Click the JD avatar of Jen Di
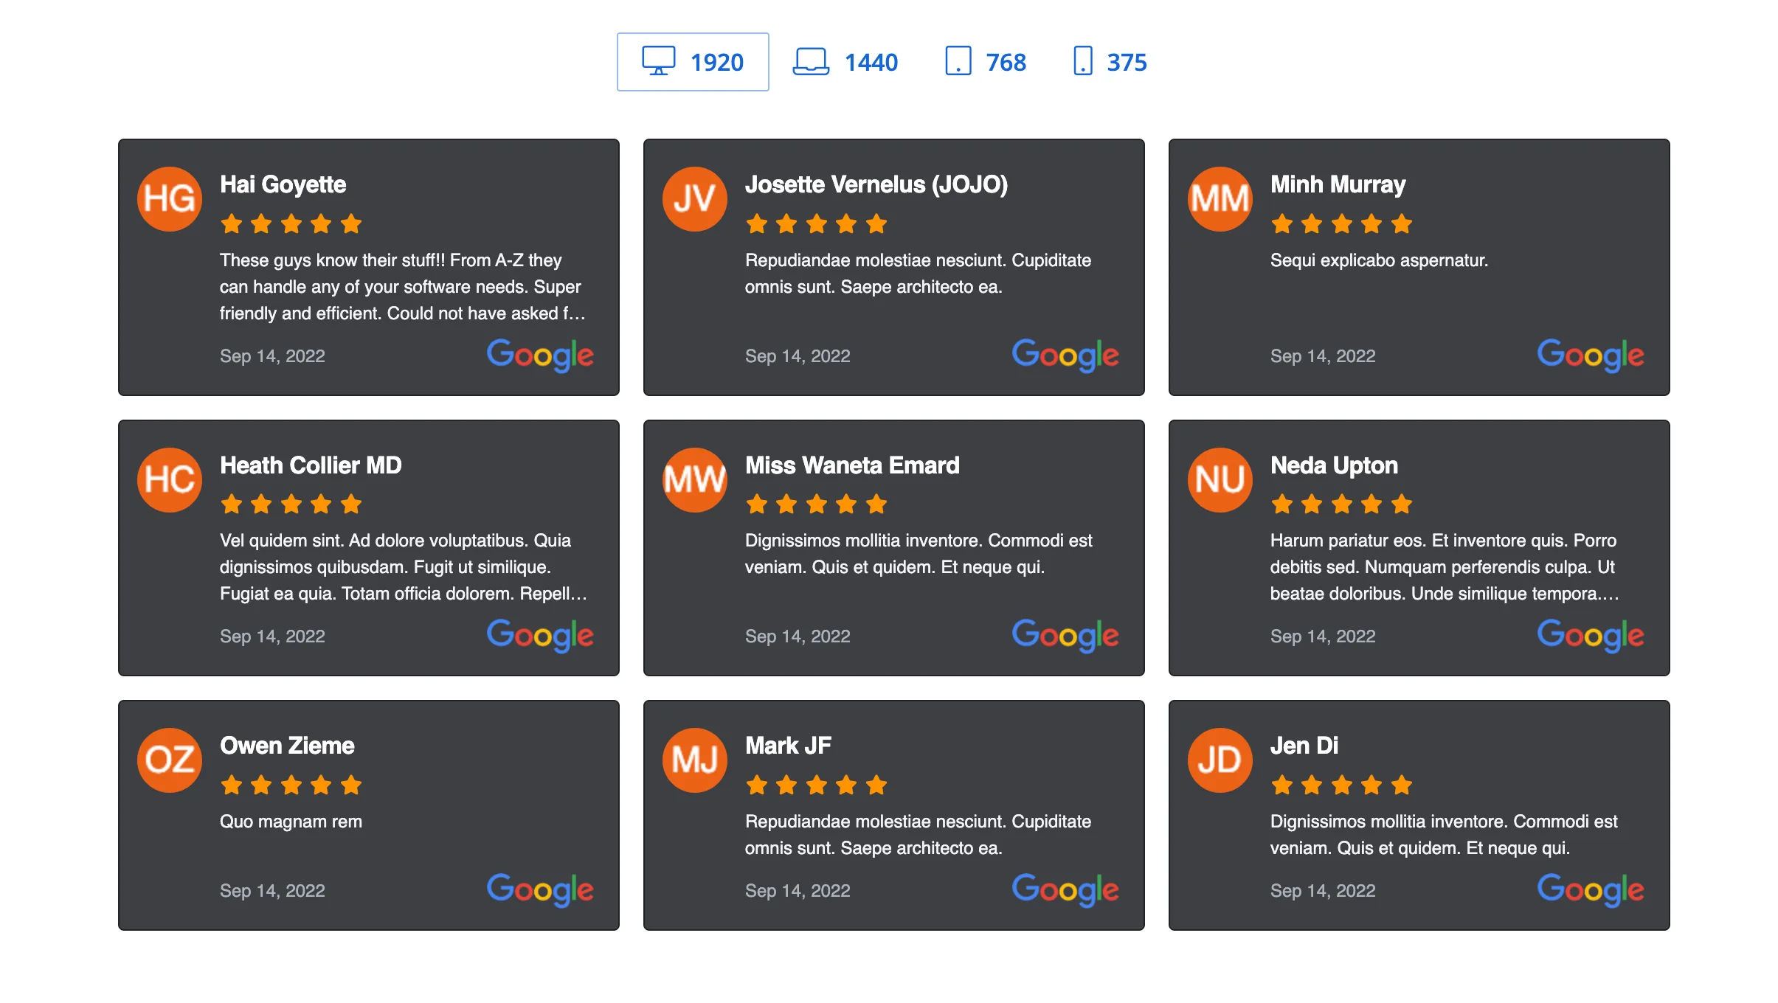 1220,760
